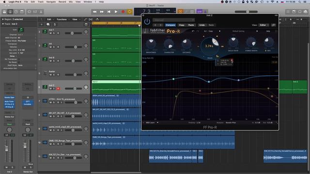
Task: Click the Inst 1 track volume slider
Action: pyautogui.click(x=73, y=33)
